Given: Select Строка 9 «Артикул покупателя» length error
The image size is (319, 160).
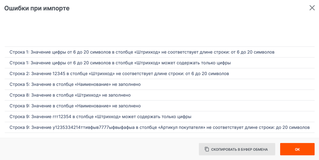Looking at the screenshot, I should [159, 128].
